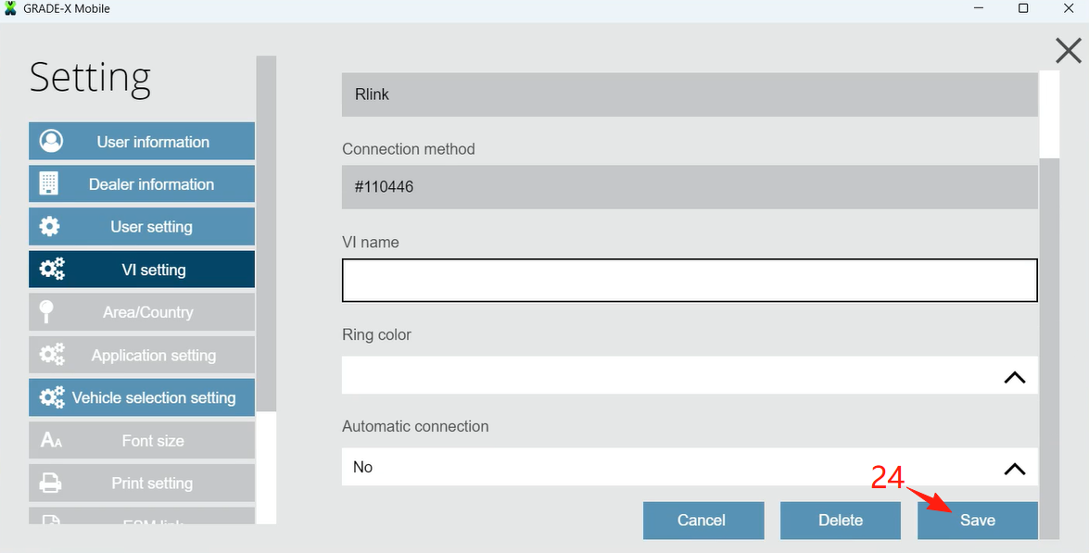Select the User setting menu item

click(142, 227)
